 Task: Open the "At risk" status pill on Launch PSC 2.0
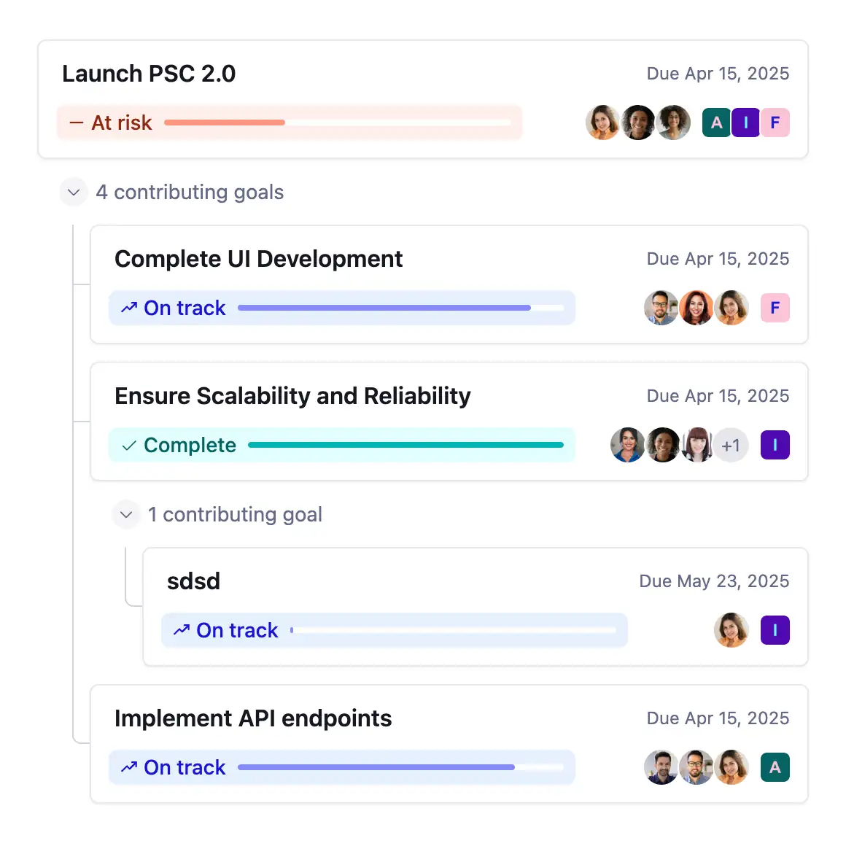120,123
